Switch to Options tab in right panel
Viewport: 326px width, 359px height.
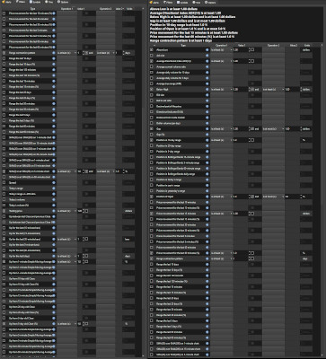[210, 3]
